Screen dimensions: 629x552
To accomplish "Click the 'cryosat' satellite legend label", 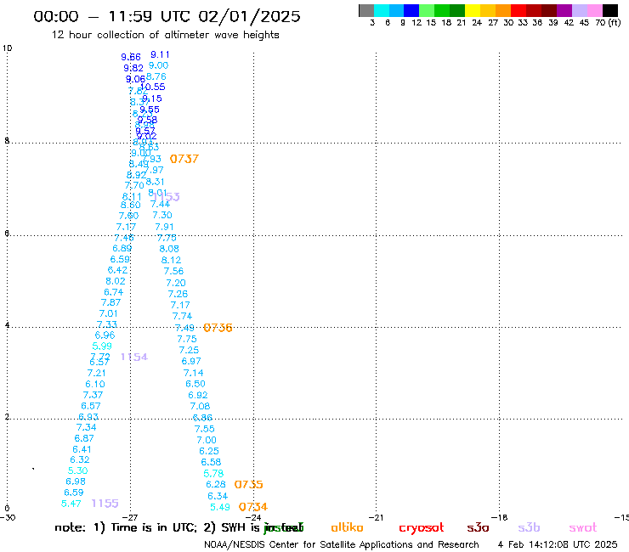I will click(422, 527).
